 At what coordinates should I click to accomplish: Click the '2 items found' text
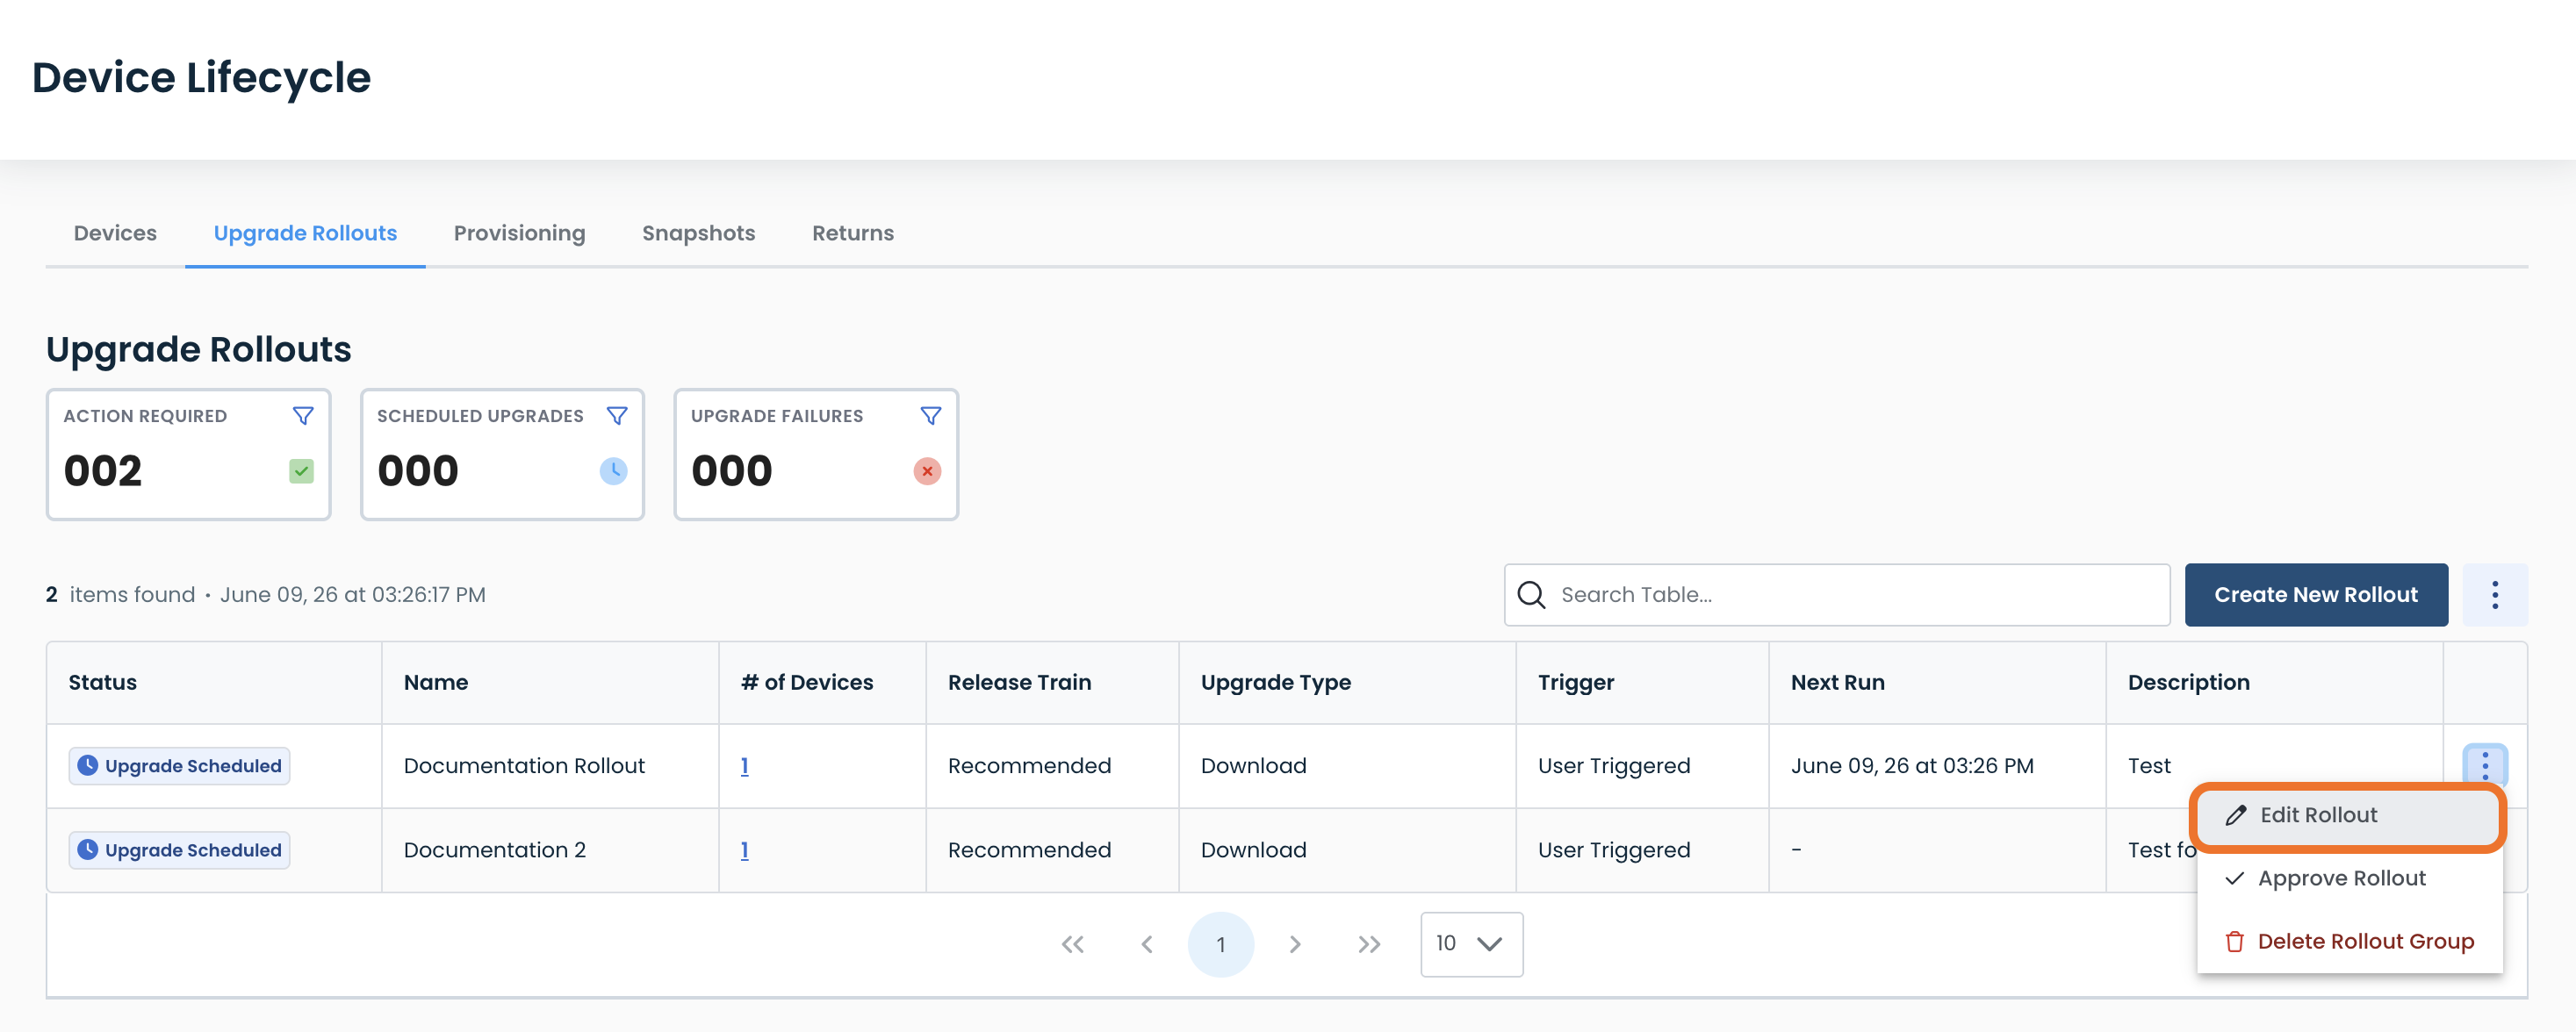point(120,594)
